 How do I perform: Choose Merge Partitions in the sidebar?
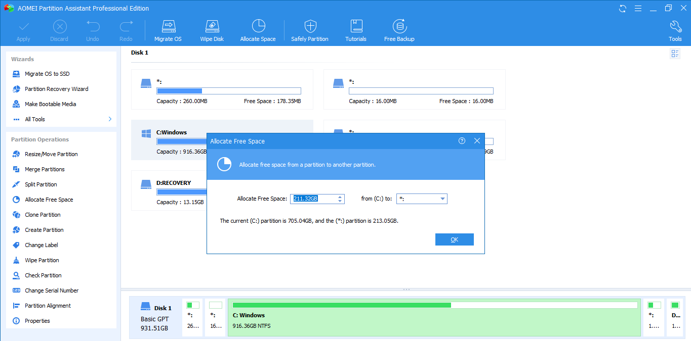45,169
